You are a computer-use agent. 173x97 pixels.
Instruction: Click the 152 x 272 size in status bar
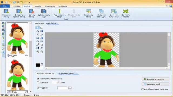pyautogui.click(x=15, y=95)
